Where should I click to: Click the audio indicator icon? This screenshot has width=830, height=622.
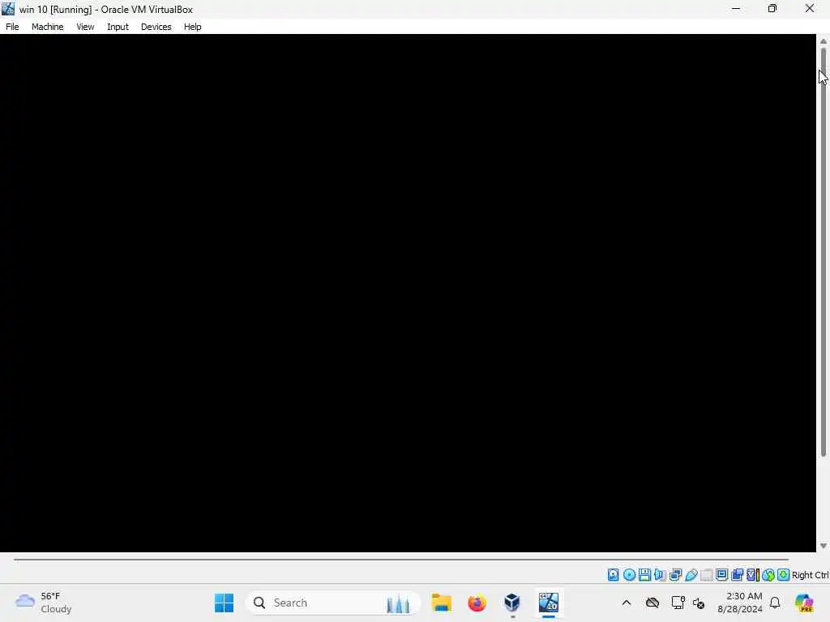[660, 575]
